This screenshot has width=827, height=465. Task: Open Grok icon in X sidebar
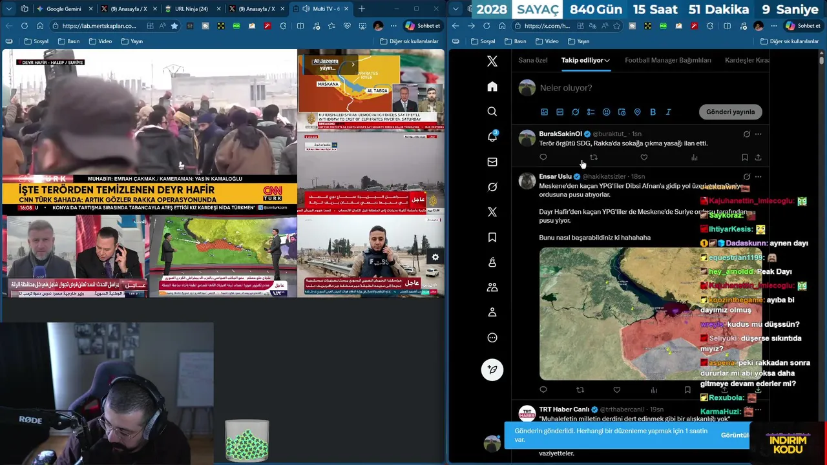[492, 187]
